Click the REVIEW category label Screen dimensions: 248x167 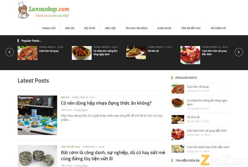tap(65, 97)
